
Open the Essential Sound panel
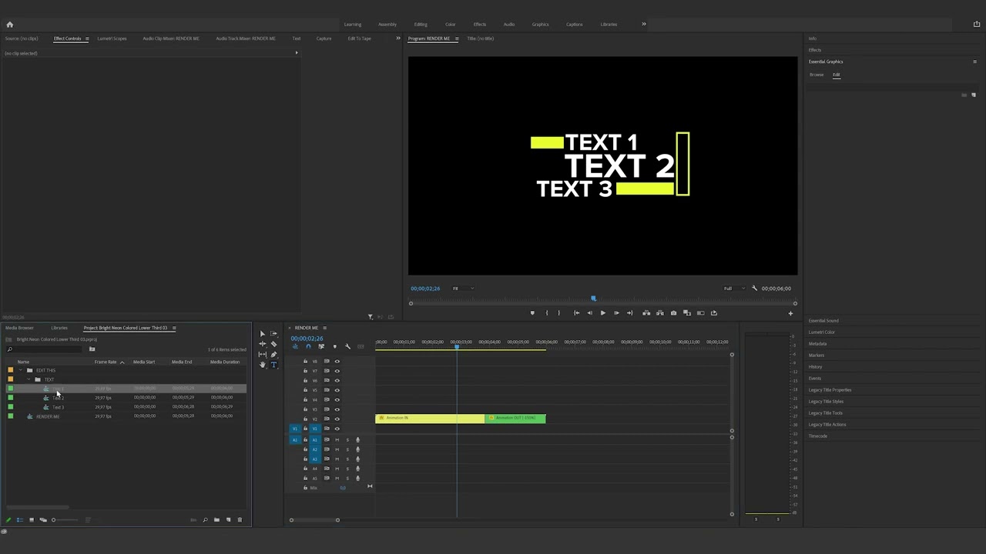tap(823, 321)
